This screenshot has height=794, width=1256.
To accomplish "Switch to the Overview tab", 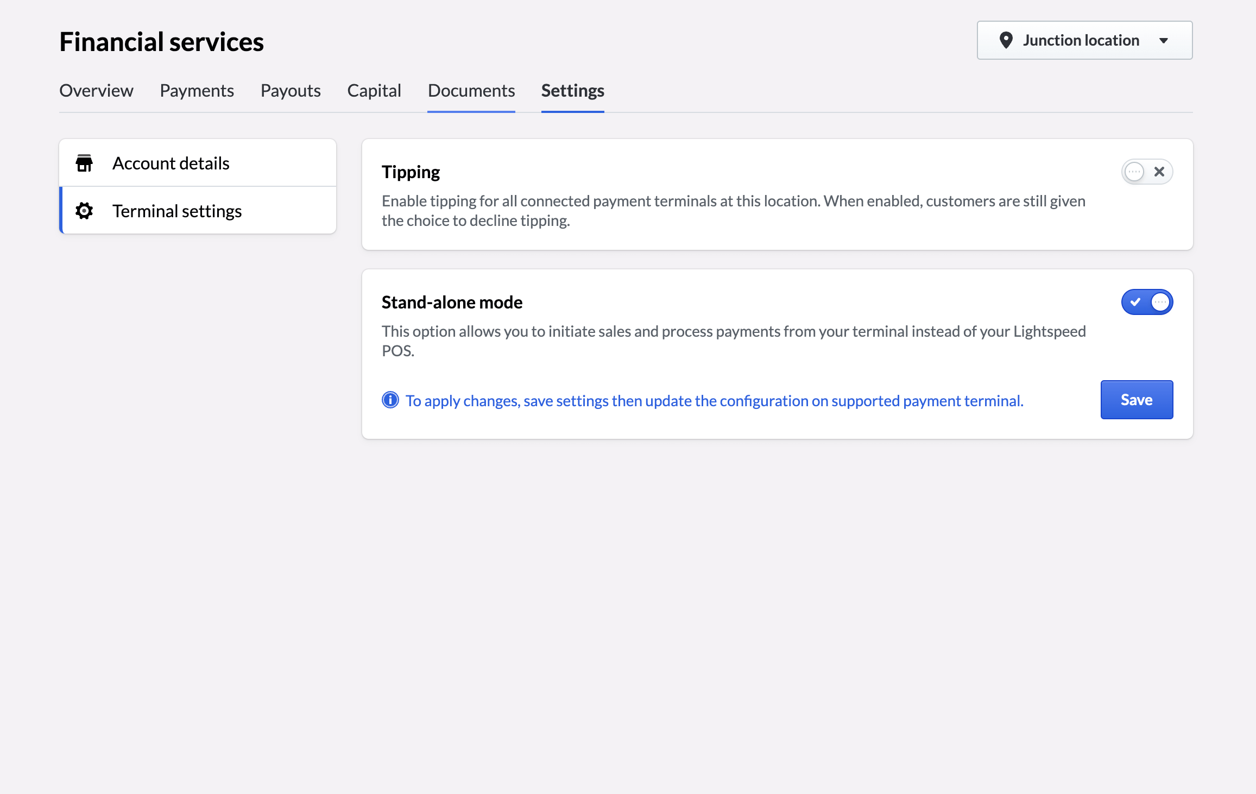I will coord(96,90).
